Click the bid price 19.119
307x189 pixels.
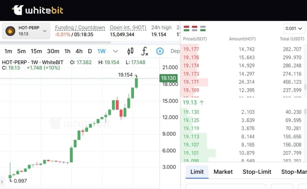click(x=191, y=128)
